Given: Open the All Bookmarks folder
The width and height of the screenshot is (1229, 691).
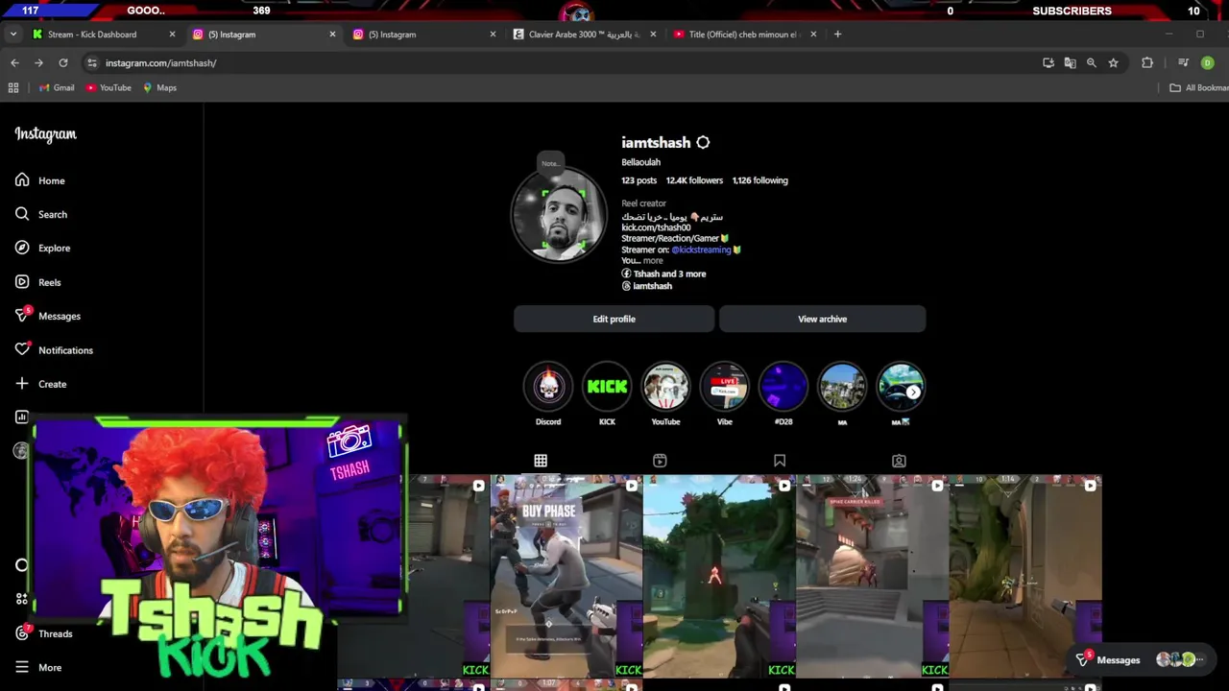Looking at the screenshot, I should 1198,87.
